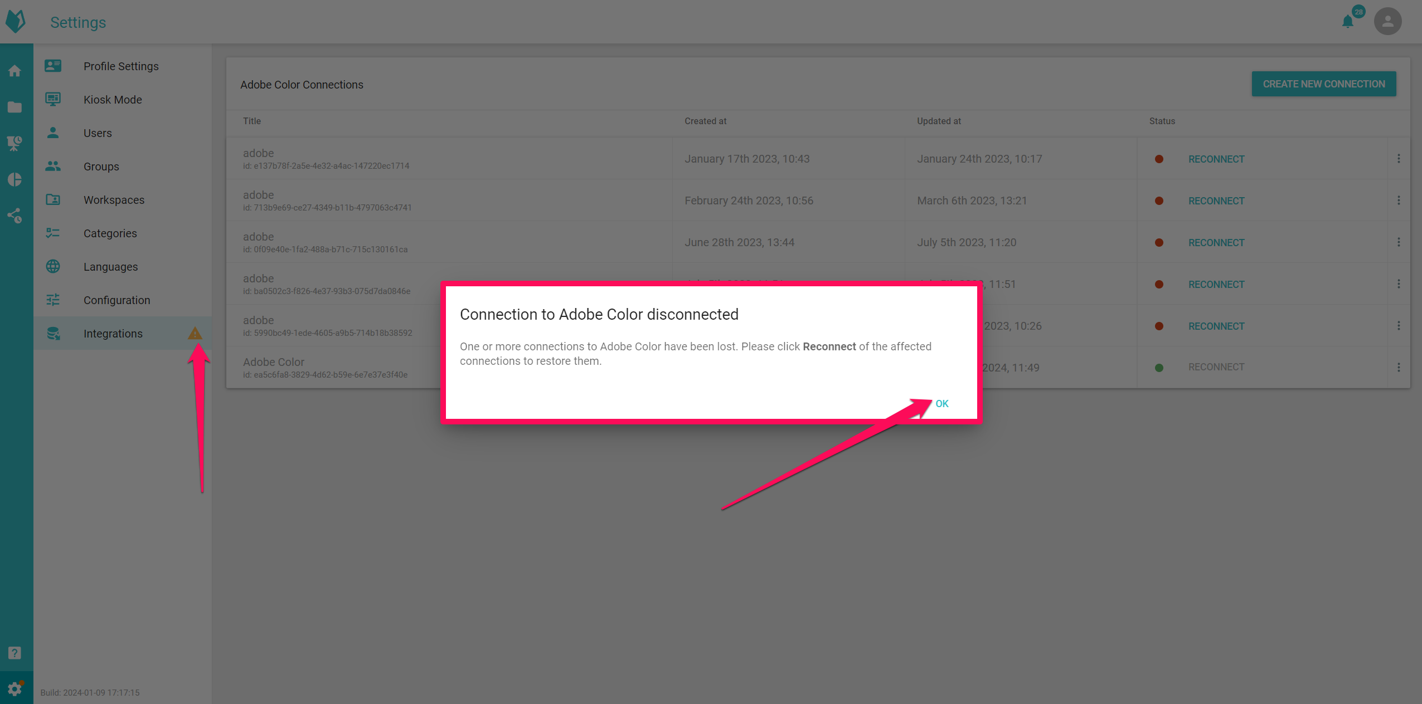Open more options for connection 5990bc49
The height and width of the screenshot is (704, 1422).
tap(1399, 326)
